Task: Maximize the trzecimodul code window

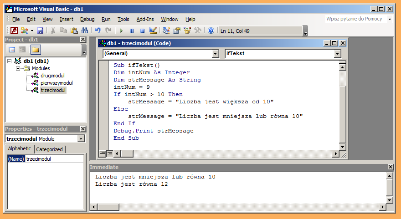Action: (x=334, y=43)
